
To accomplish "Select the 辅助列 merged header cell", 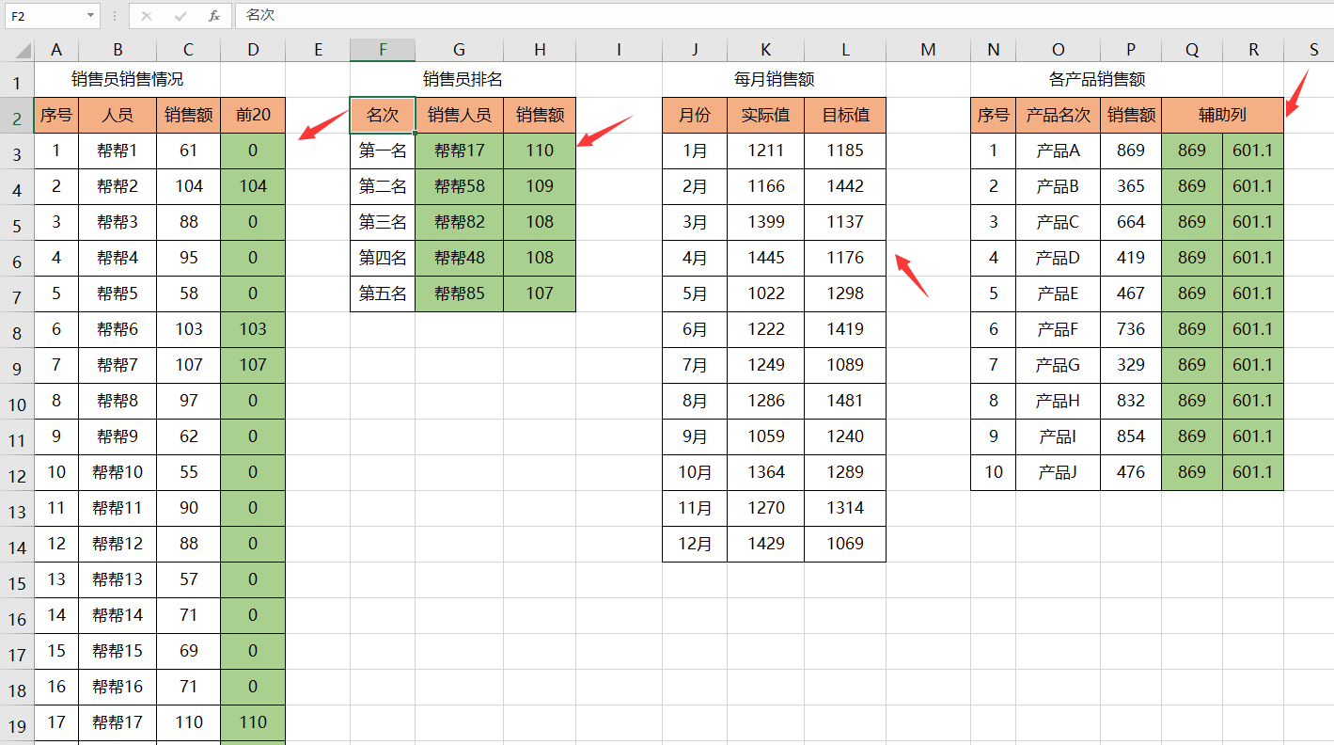I will pos(1223,115).
